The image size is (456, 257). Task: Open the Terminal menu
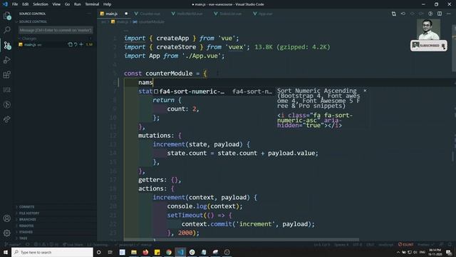pyautogui.click(x=92, y=4)
